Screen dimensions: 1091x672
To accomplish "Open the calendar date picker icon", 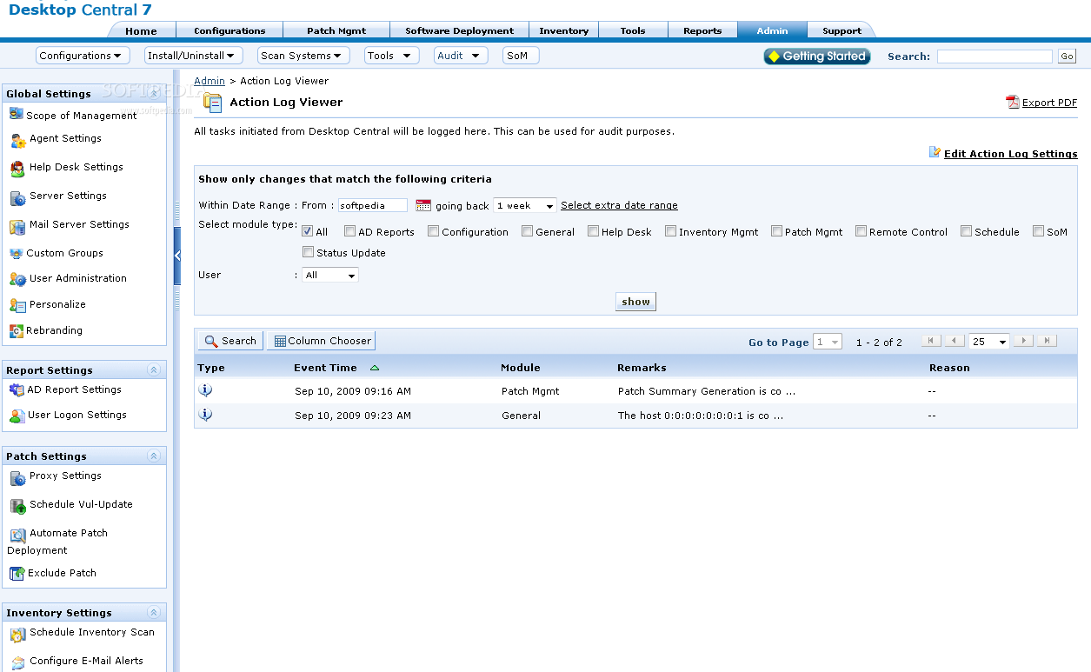I will (x=423, y=206).
